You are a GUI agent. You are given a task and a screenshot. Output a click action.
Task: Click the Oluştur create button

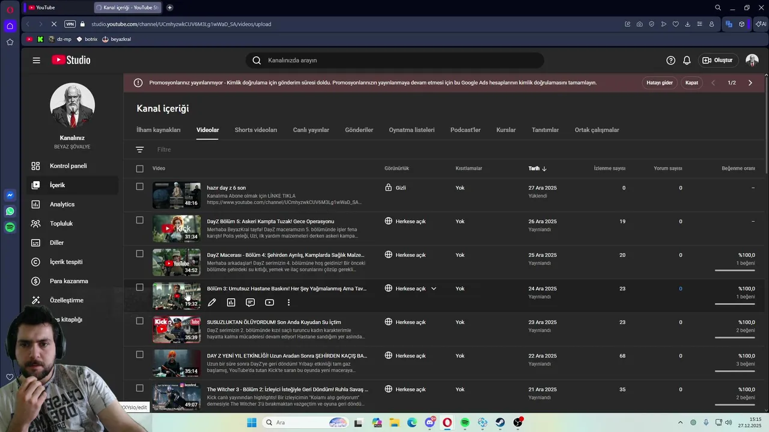point(717,60)
